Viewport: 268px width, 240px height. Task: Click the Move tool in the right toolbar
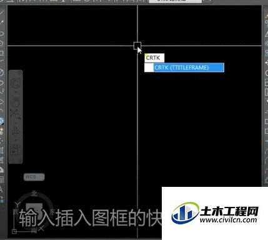pyautogui.click(x=266, y=62)
